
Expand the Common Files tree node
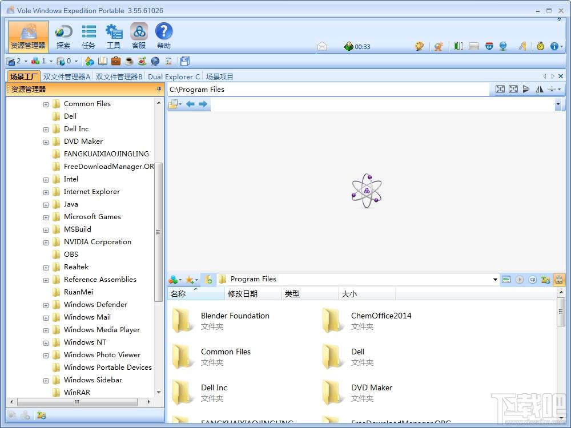(x=46, y=104)
